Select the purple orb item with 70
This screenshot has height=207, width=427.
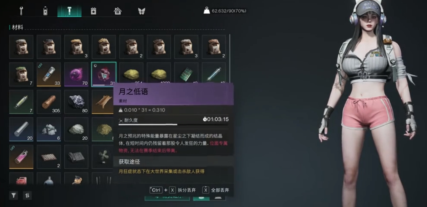(77, 74)
